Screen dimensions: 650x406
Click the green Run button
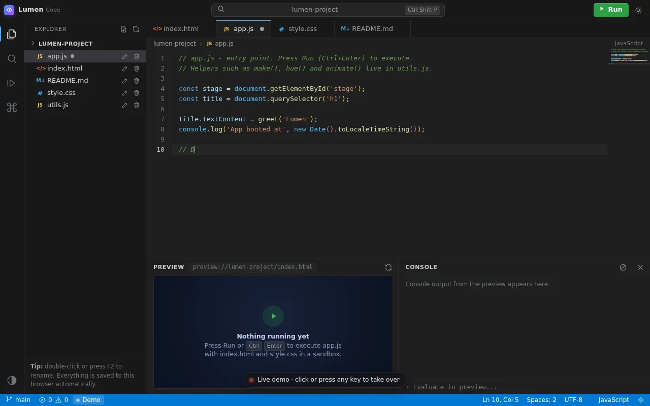611,10
